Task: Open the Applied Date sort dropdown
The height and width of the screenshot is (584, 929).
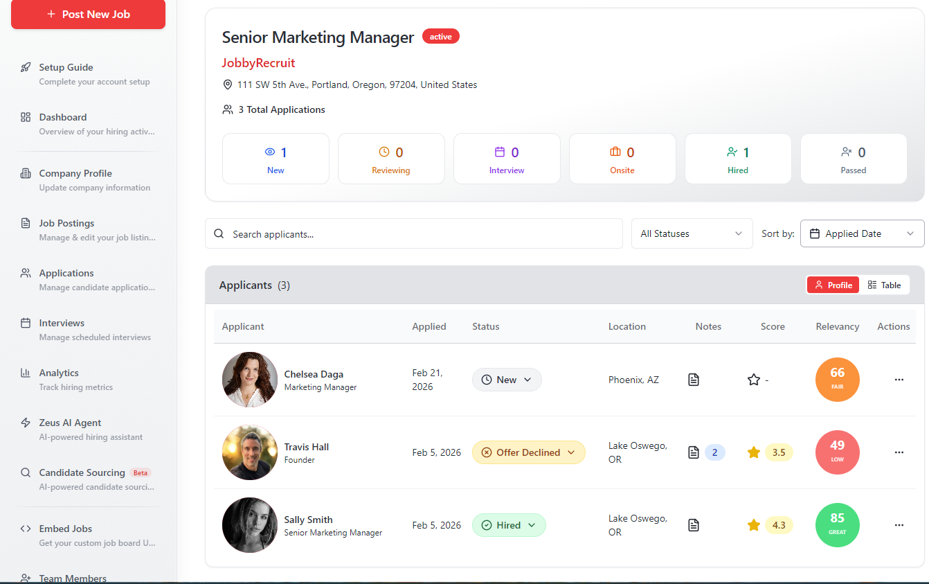Action: click(x=862, y=233)
